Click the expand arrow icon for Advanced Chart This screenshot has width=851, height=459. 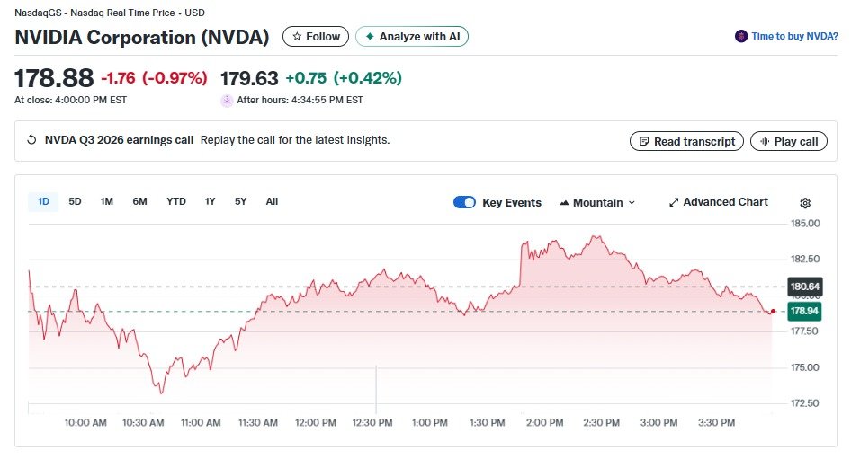click(674, 202)
